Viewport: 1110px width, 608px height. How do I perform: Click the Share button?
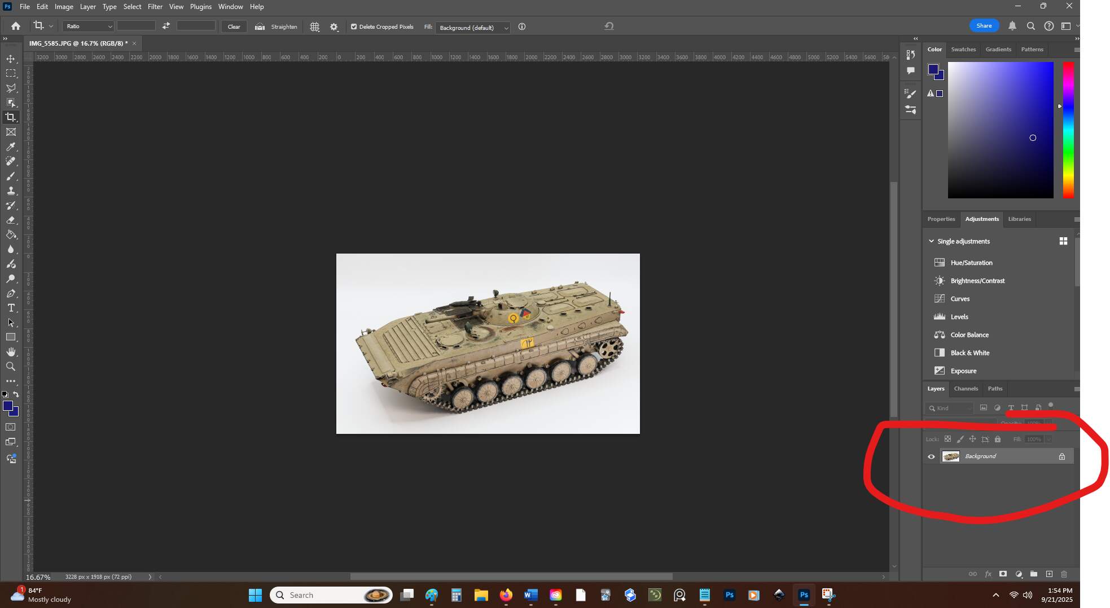[984, 26]
